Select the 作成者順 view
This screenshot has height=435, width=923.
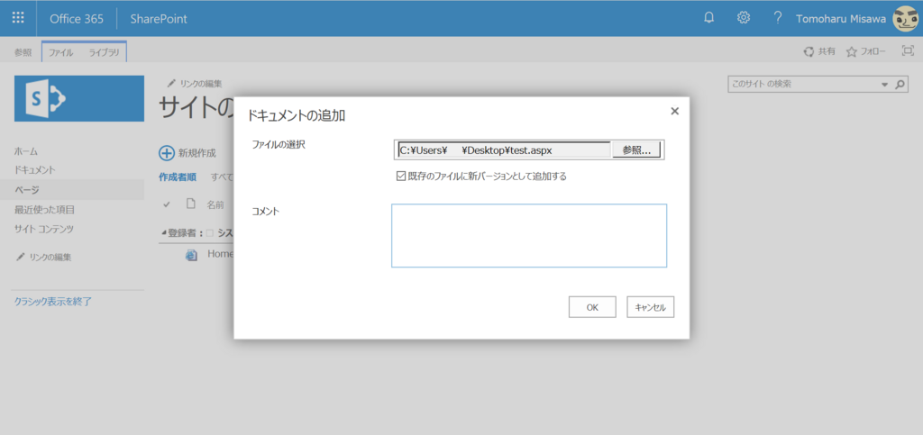pos(178,177)
